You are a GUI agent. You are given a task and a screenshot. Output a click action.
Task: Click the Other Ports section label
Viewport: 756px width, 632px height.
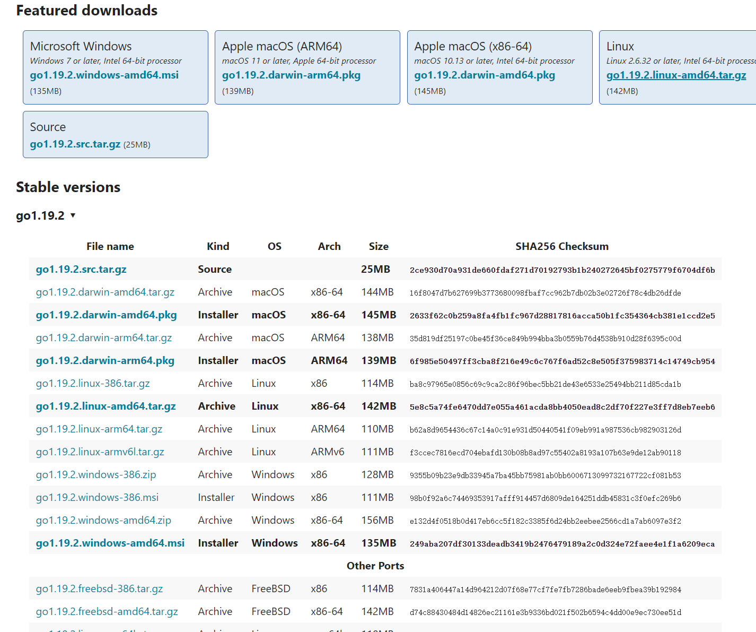pyautogui.click(x=375, y=566)
